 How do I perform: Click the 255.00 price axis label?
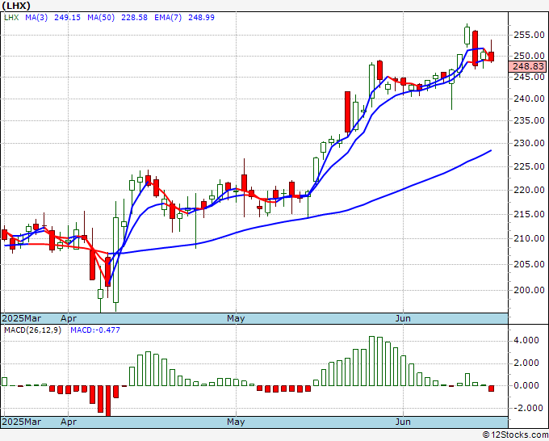coord(529,35)
